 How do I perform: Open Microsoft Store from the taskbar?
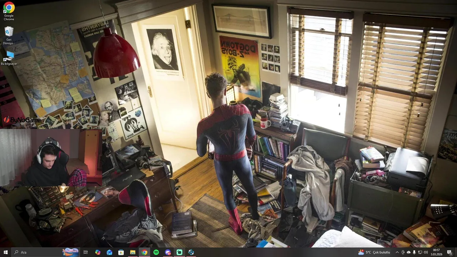point(121,252)
